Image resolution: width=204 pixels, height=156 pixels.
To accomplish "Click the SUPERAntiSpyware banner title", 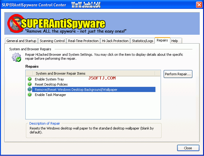I will tap(63, 24).
